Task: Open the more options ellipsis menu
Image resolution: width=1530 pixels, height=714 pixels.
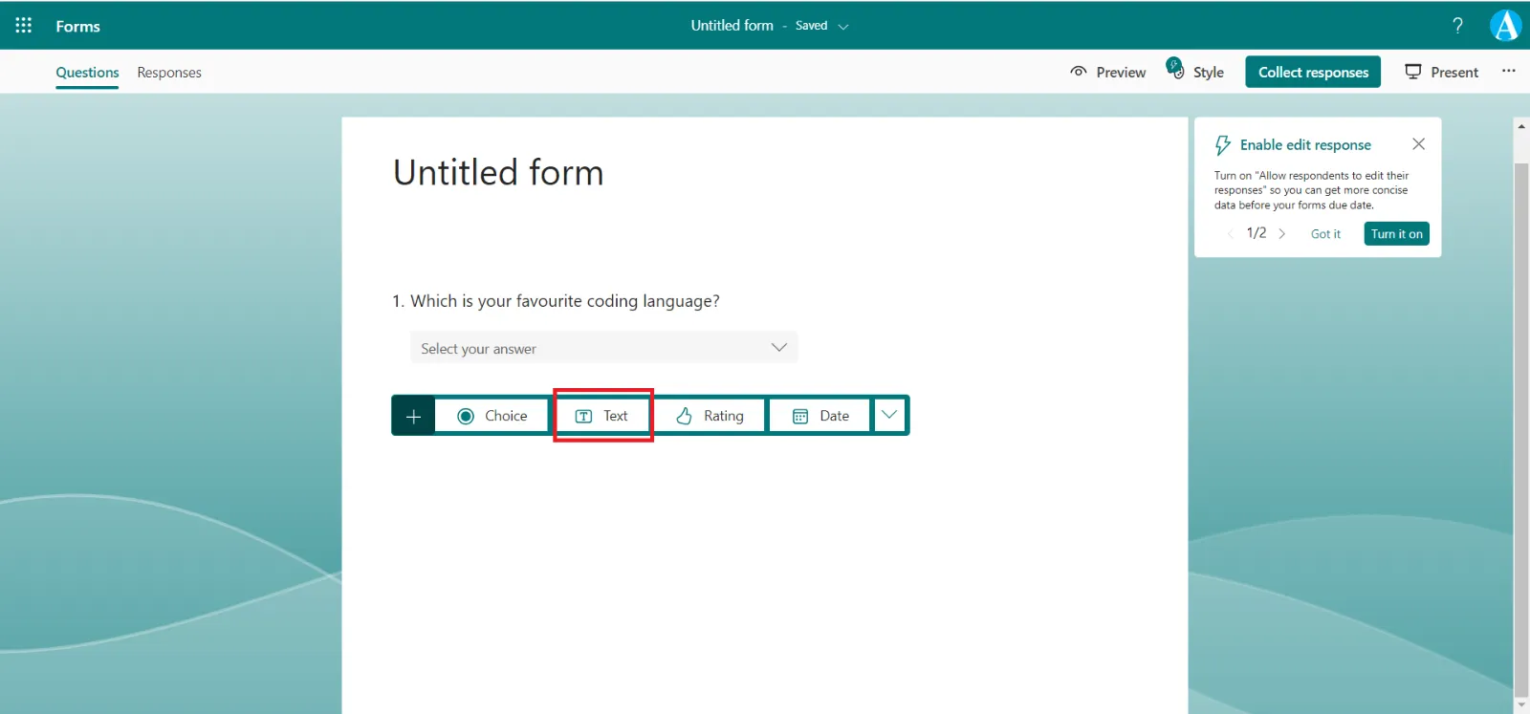Action: tap(1509, 71)
